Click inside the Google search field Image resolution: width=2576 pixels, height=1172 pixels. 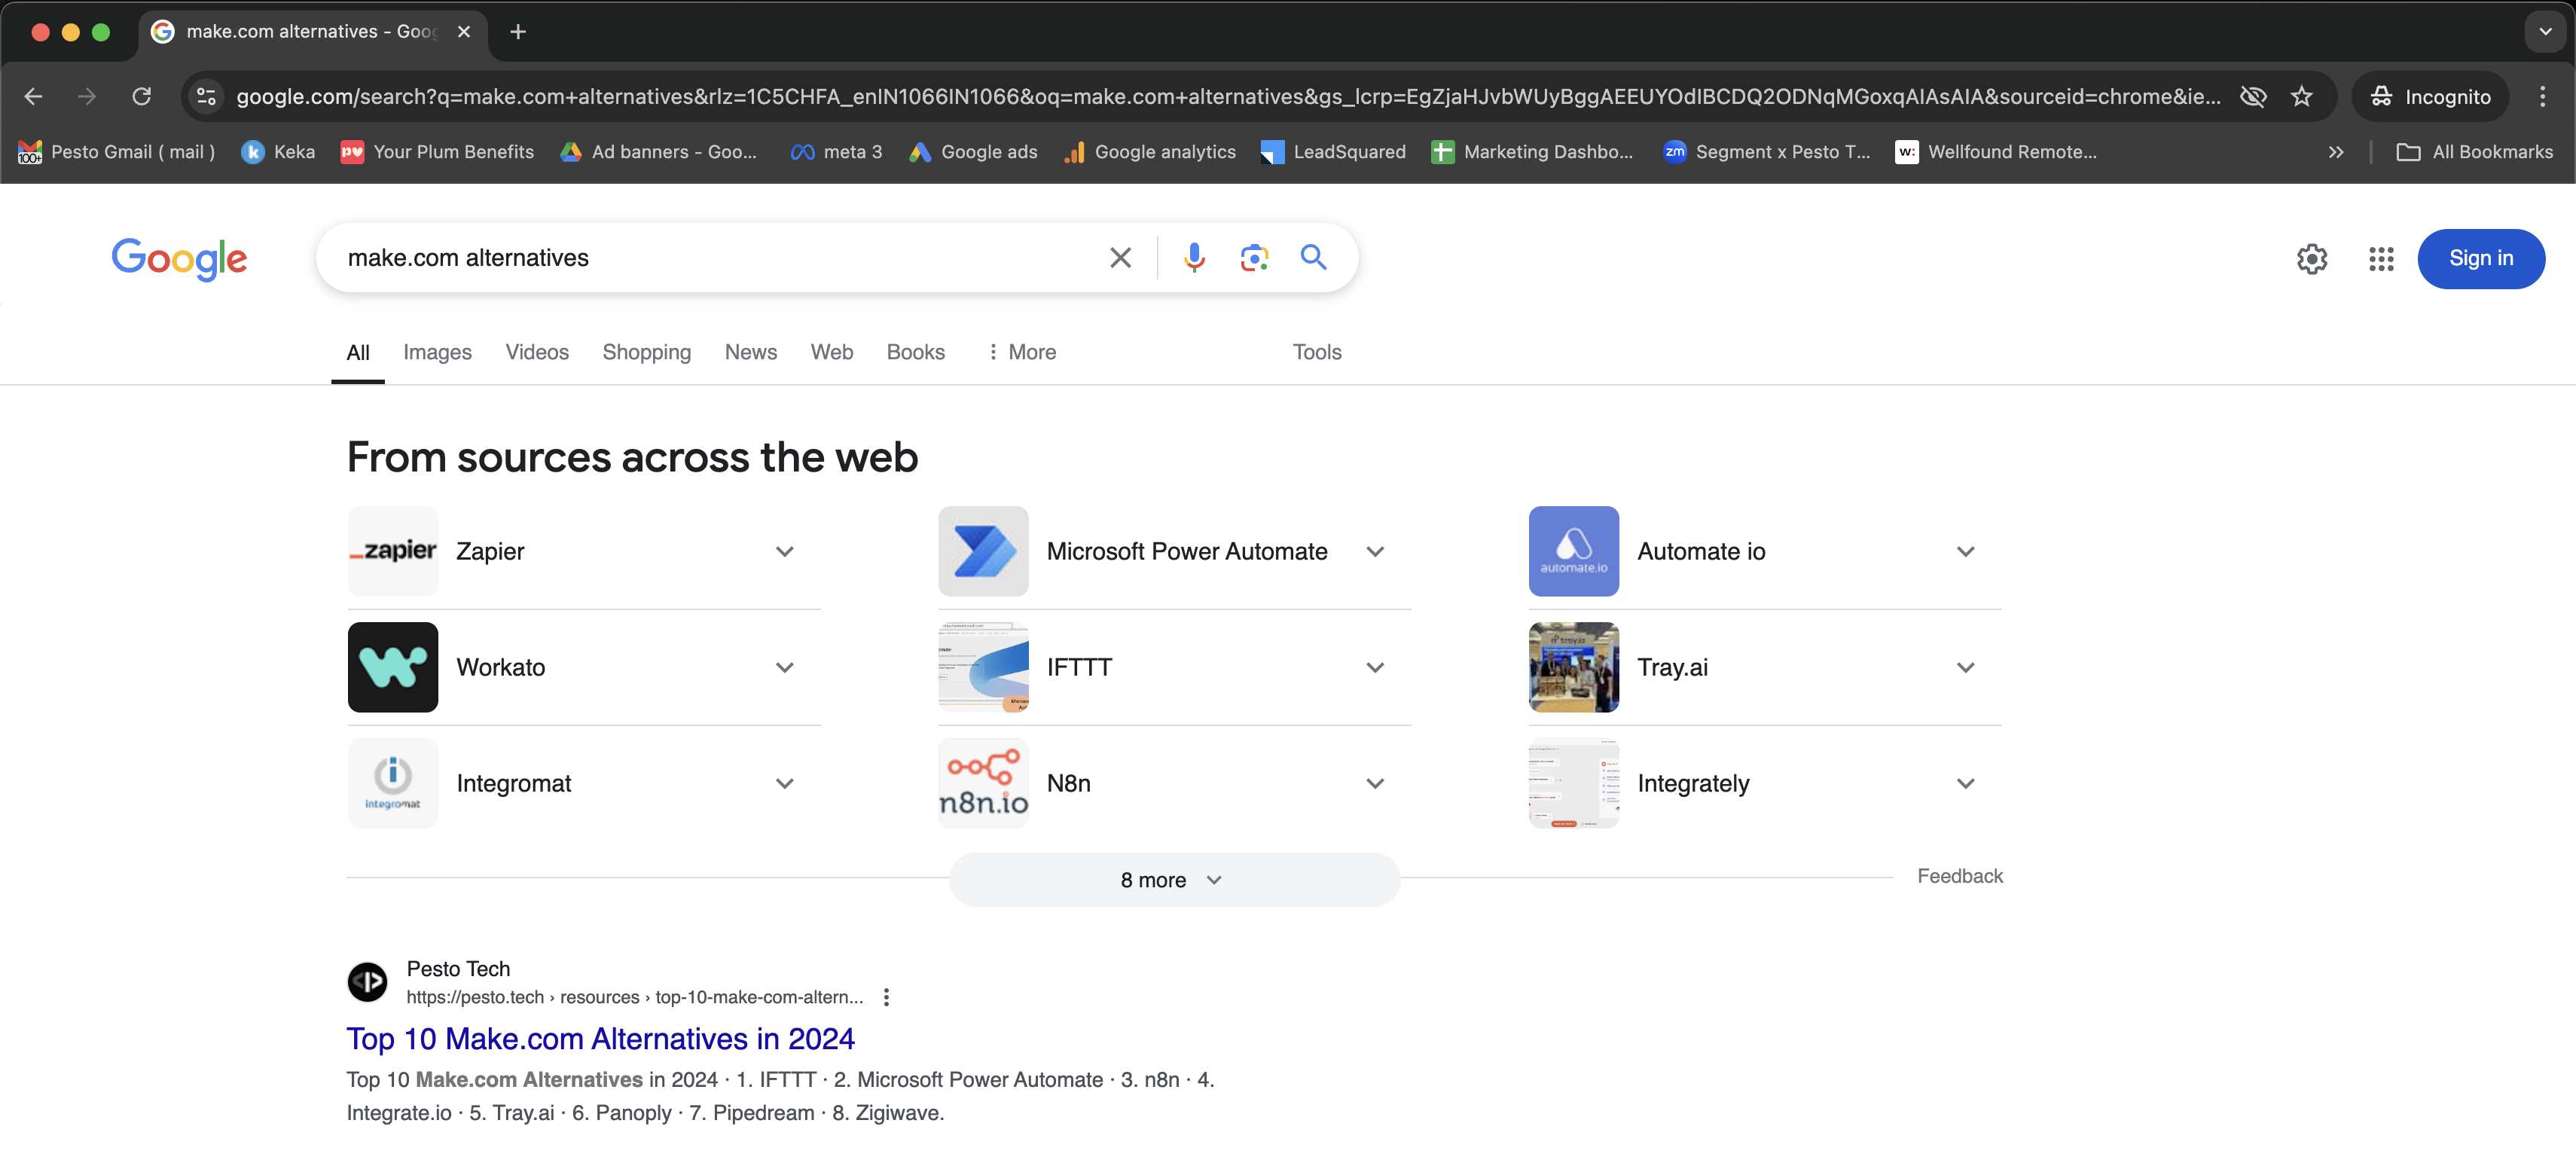[x=700, y=258]
